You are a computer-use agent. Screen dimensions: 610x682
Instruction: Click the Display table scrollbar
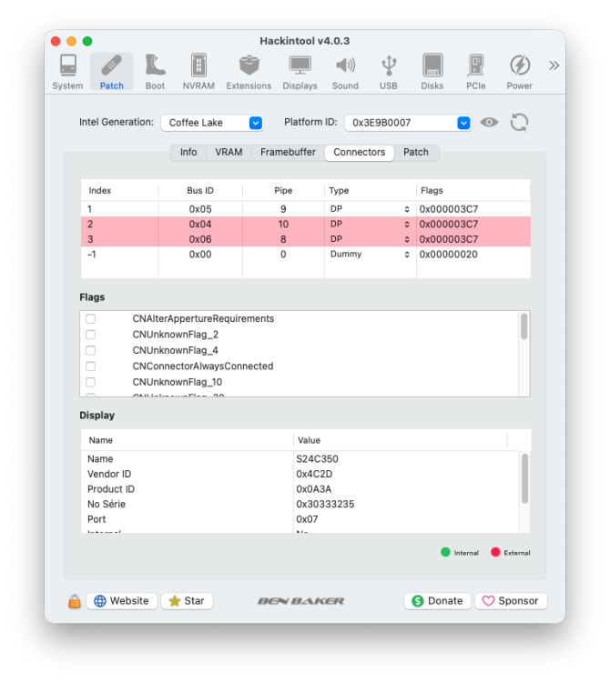coord(524,478)
